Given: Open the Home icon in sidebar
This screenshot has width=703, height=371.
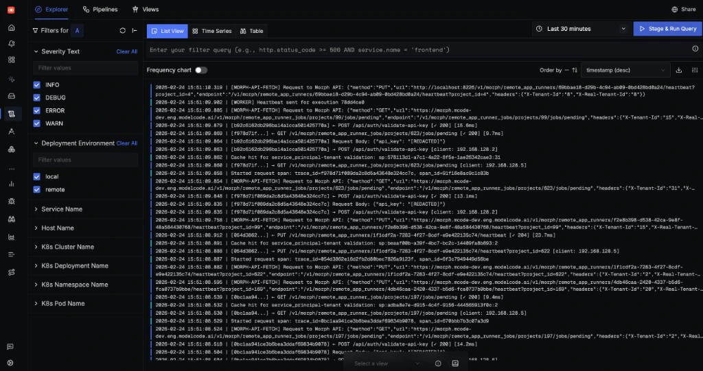Looking at the screenshot, I should coord(12,28).
